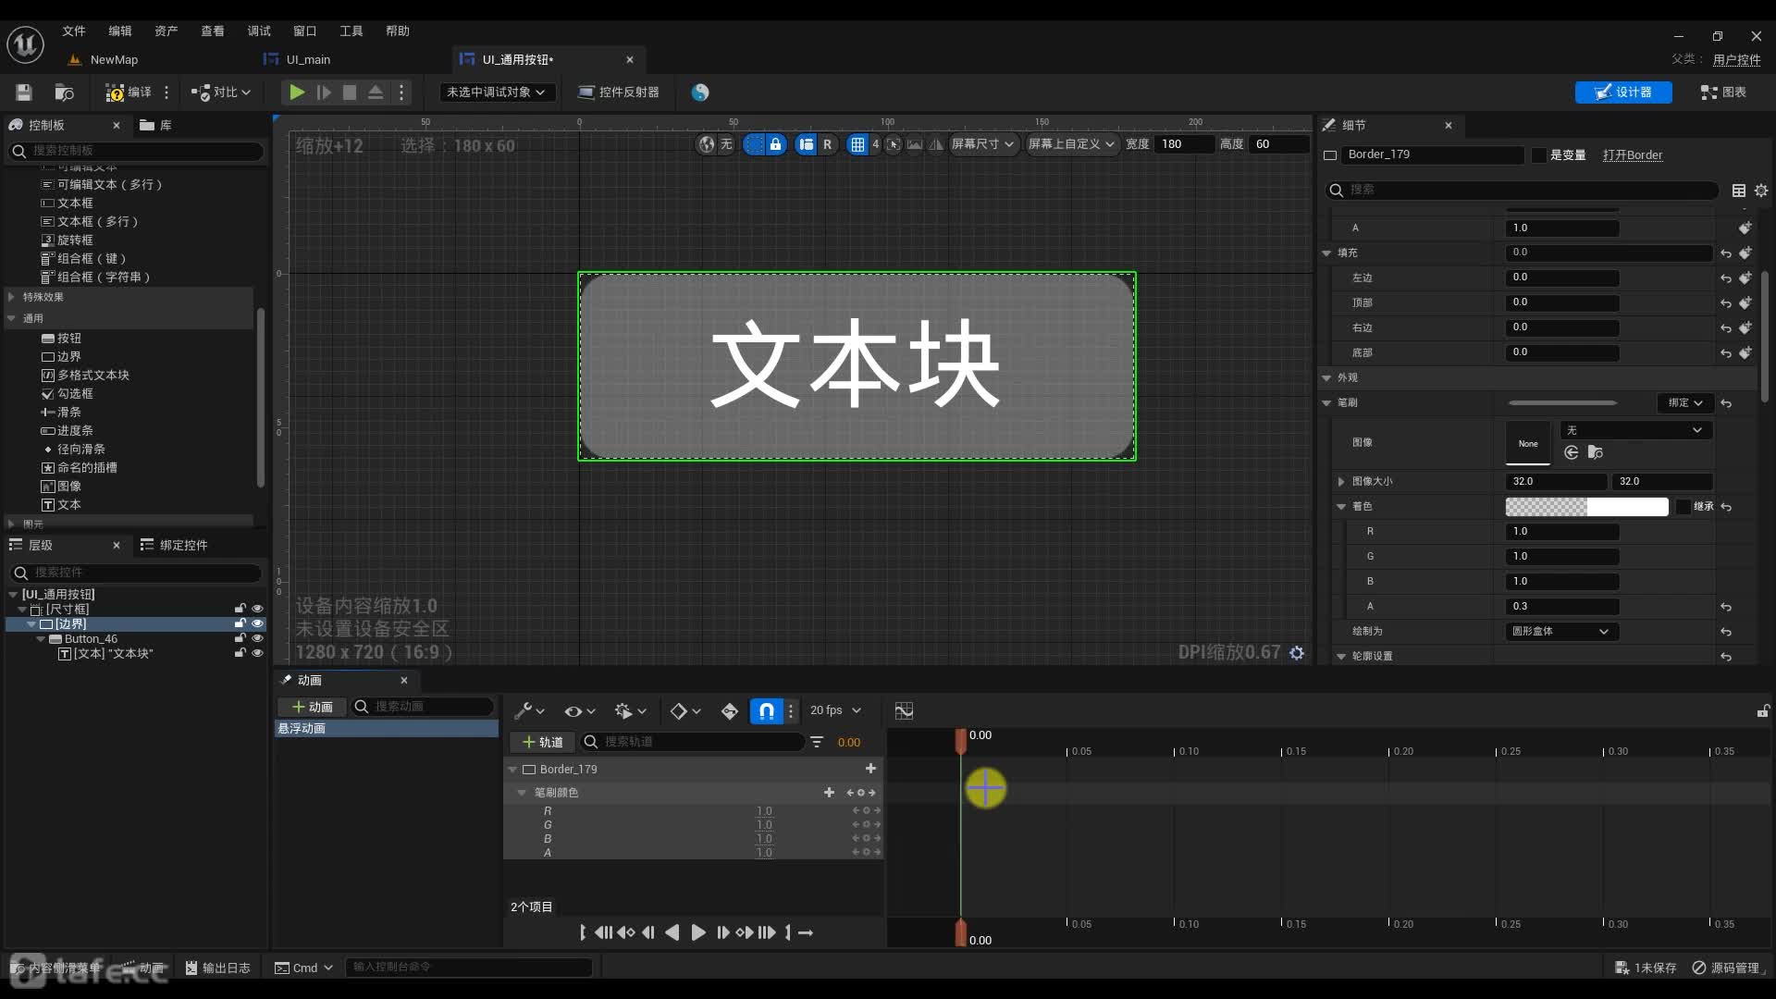Open details property matrix grid icon
1776x999 pixels.
[1739, 190]
